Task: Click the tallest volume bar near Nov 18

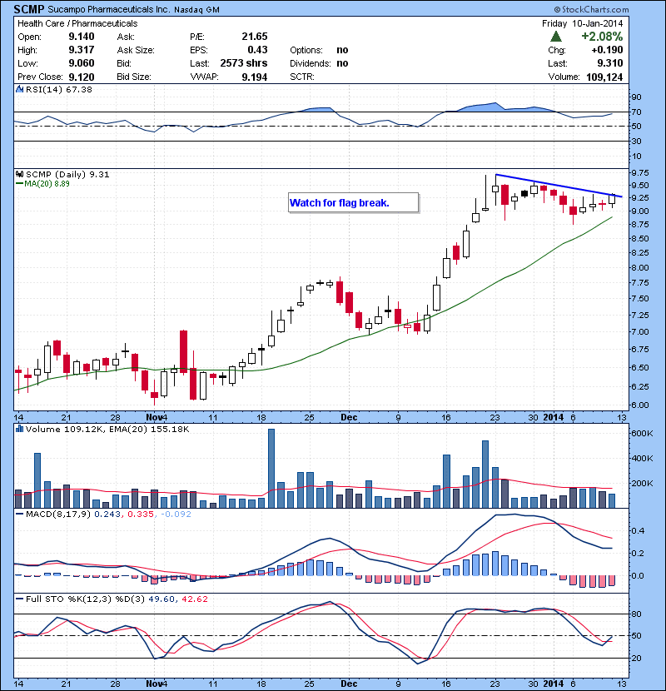Action: tap(271, 468)
